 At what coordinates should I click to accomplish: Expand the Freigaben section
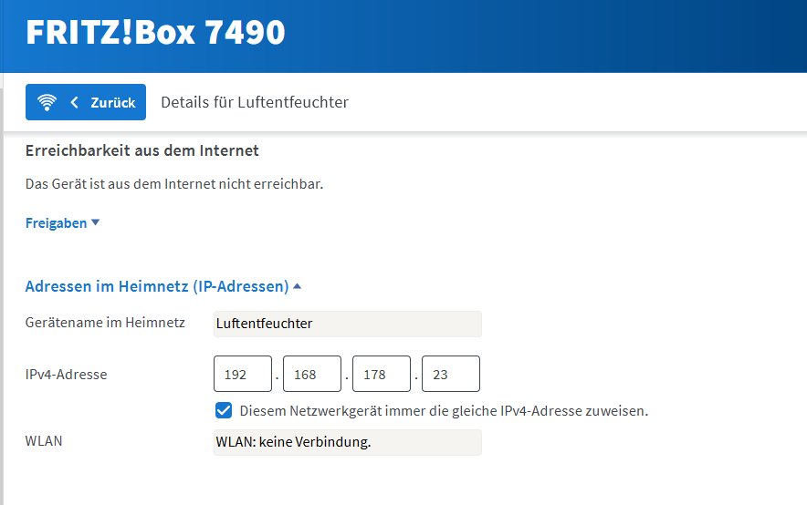click(62, 223)
